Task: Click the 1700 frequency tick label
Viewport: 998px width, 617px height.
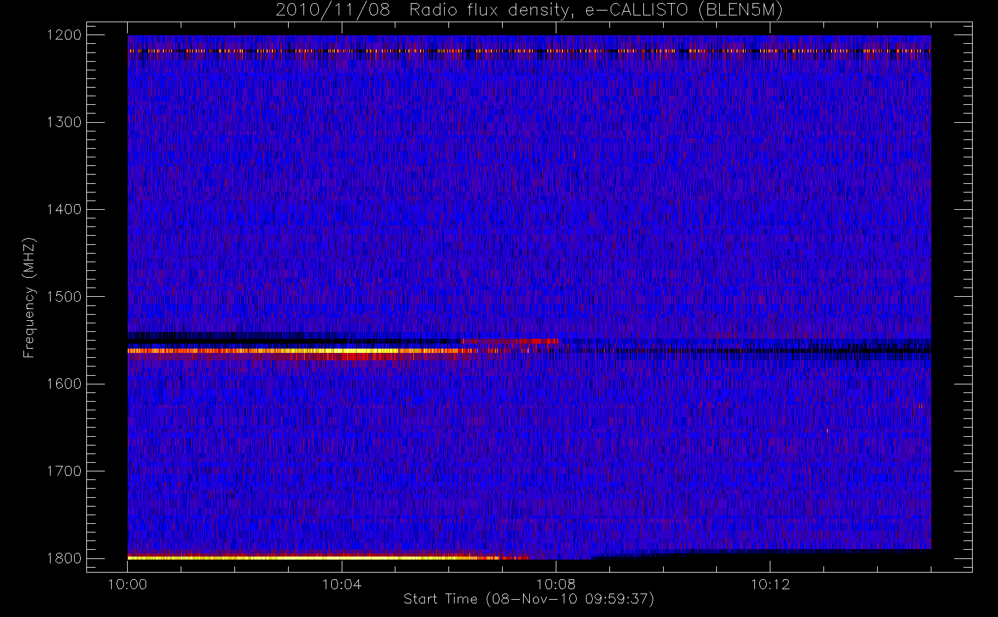Action: click(64, 471)
